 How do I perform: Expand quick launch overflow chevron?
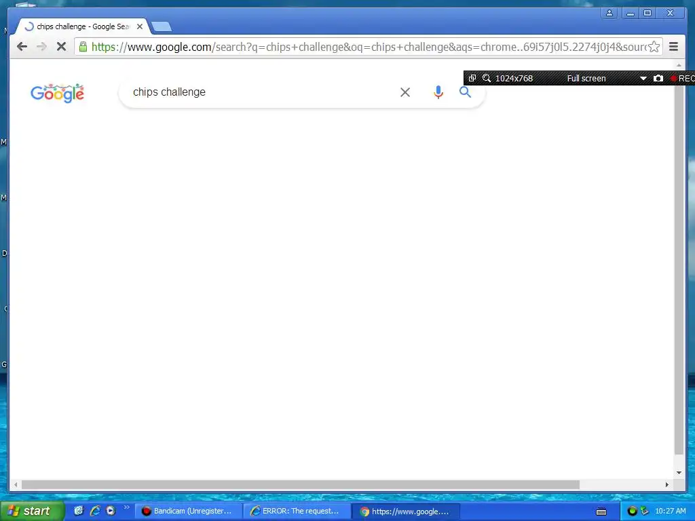[x=126, y=507]
